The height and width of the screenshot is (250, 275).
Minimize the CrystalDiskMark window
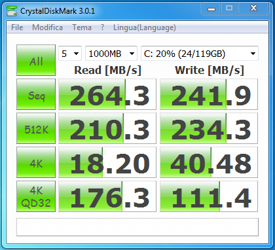tap(211, 9)
